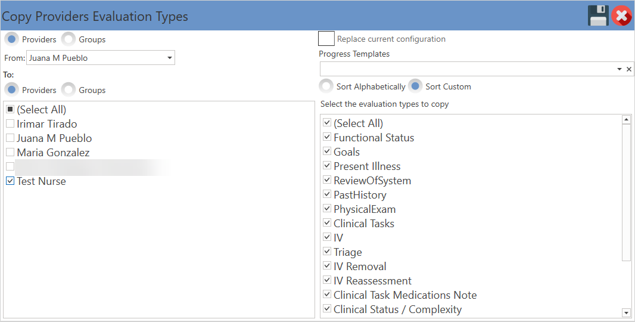Uncheck IV Removal evaluation type
This screenshot has width=635, height=322.
(x=327, y=265)
